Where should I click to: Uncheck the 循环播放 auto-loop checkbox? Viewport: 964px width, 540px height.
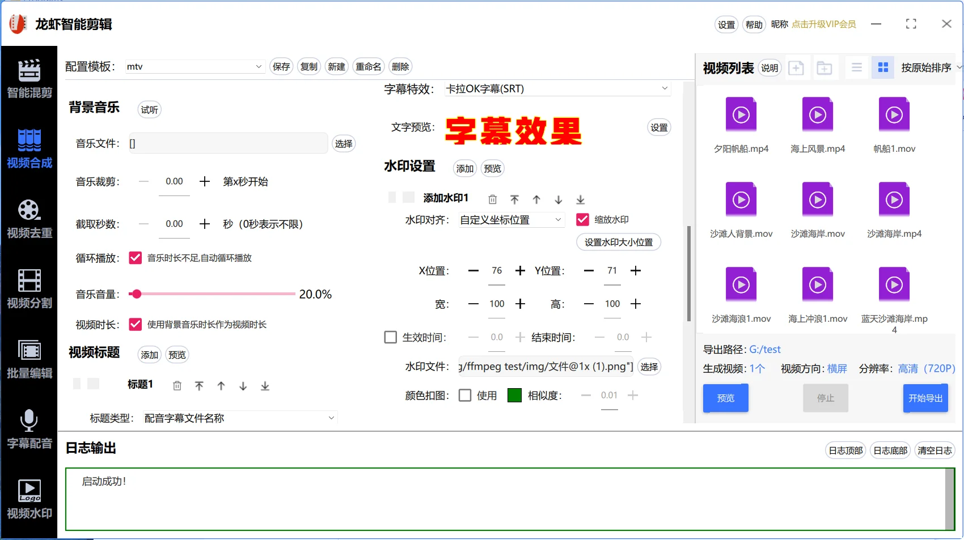(x=135, y=258)
